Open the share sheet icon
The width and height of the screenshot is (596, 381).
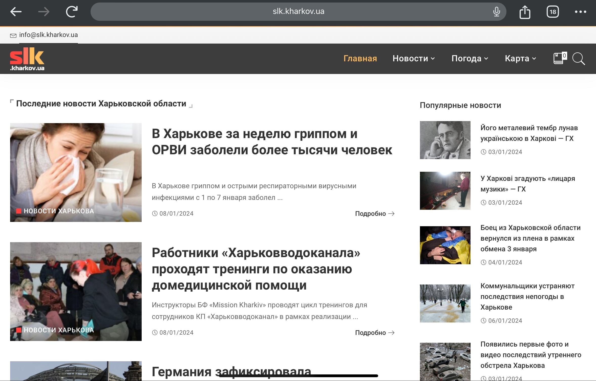point(525,12)
